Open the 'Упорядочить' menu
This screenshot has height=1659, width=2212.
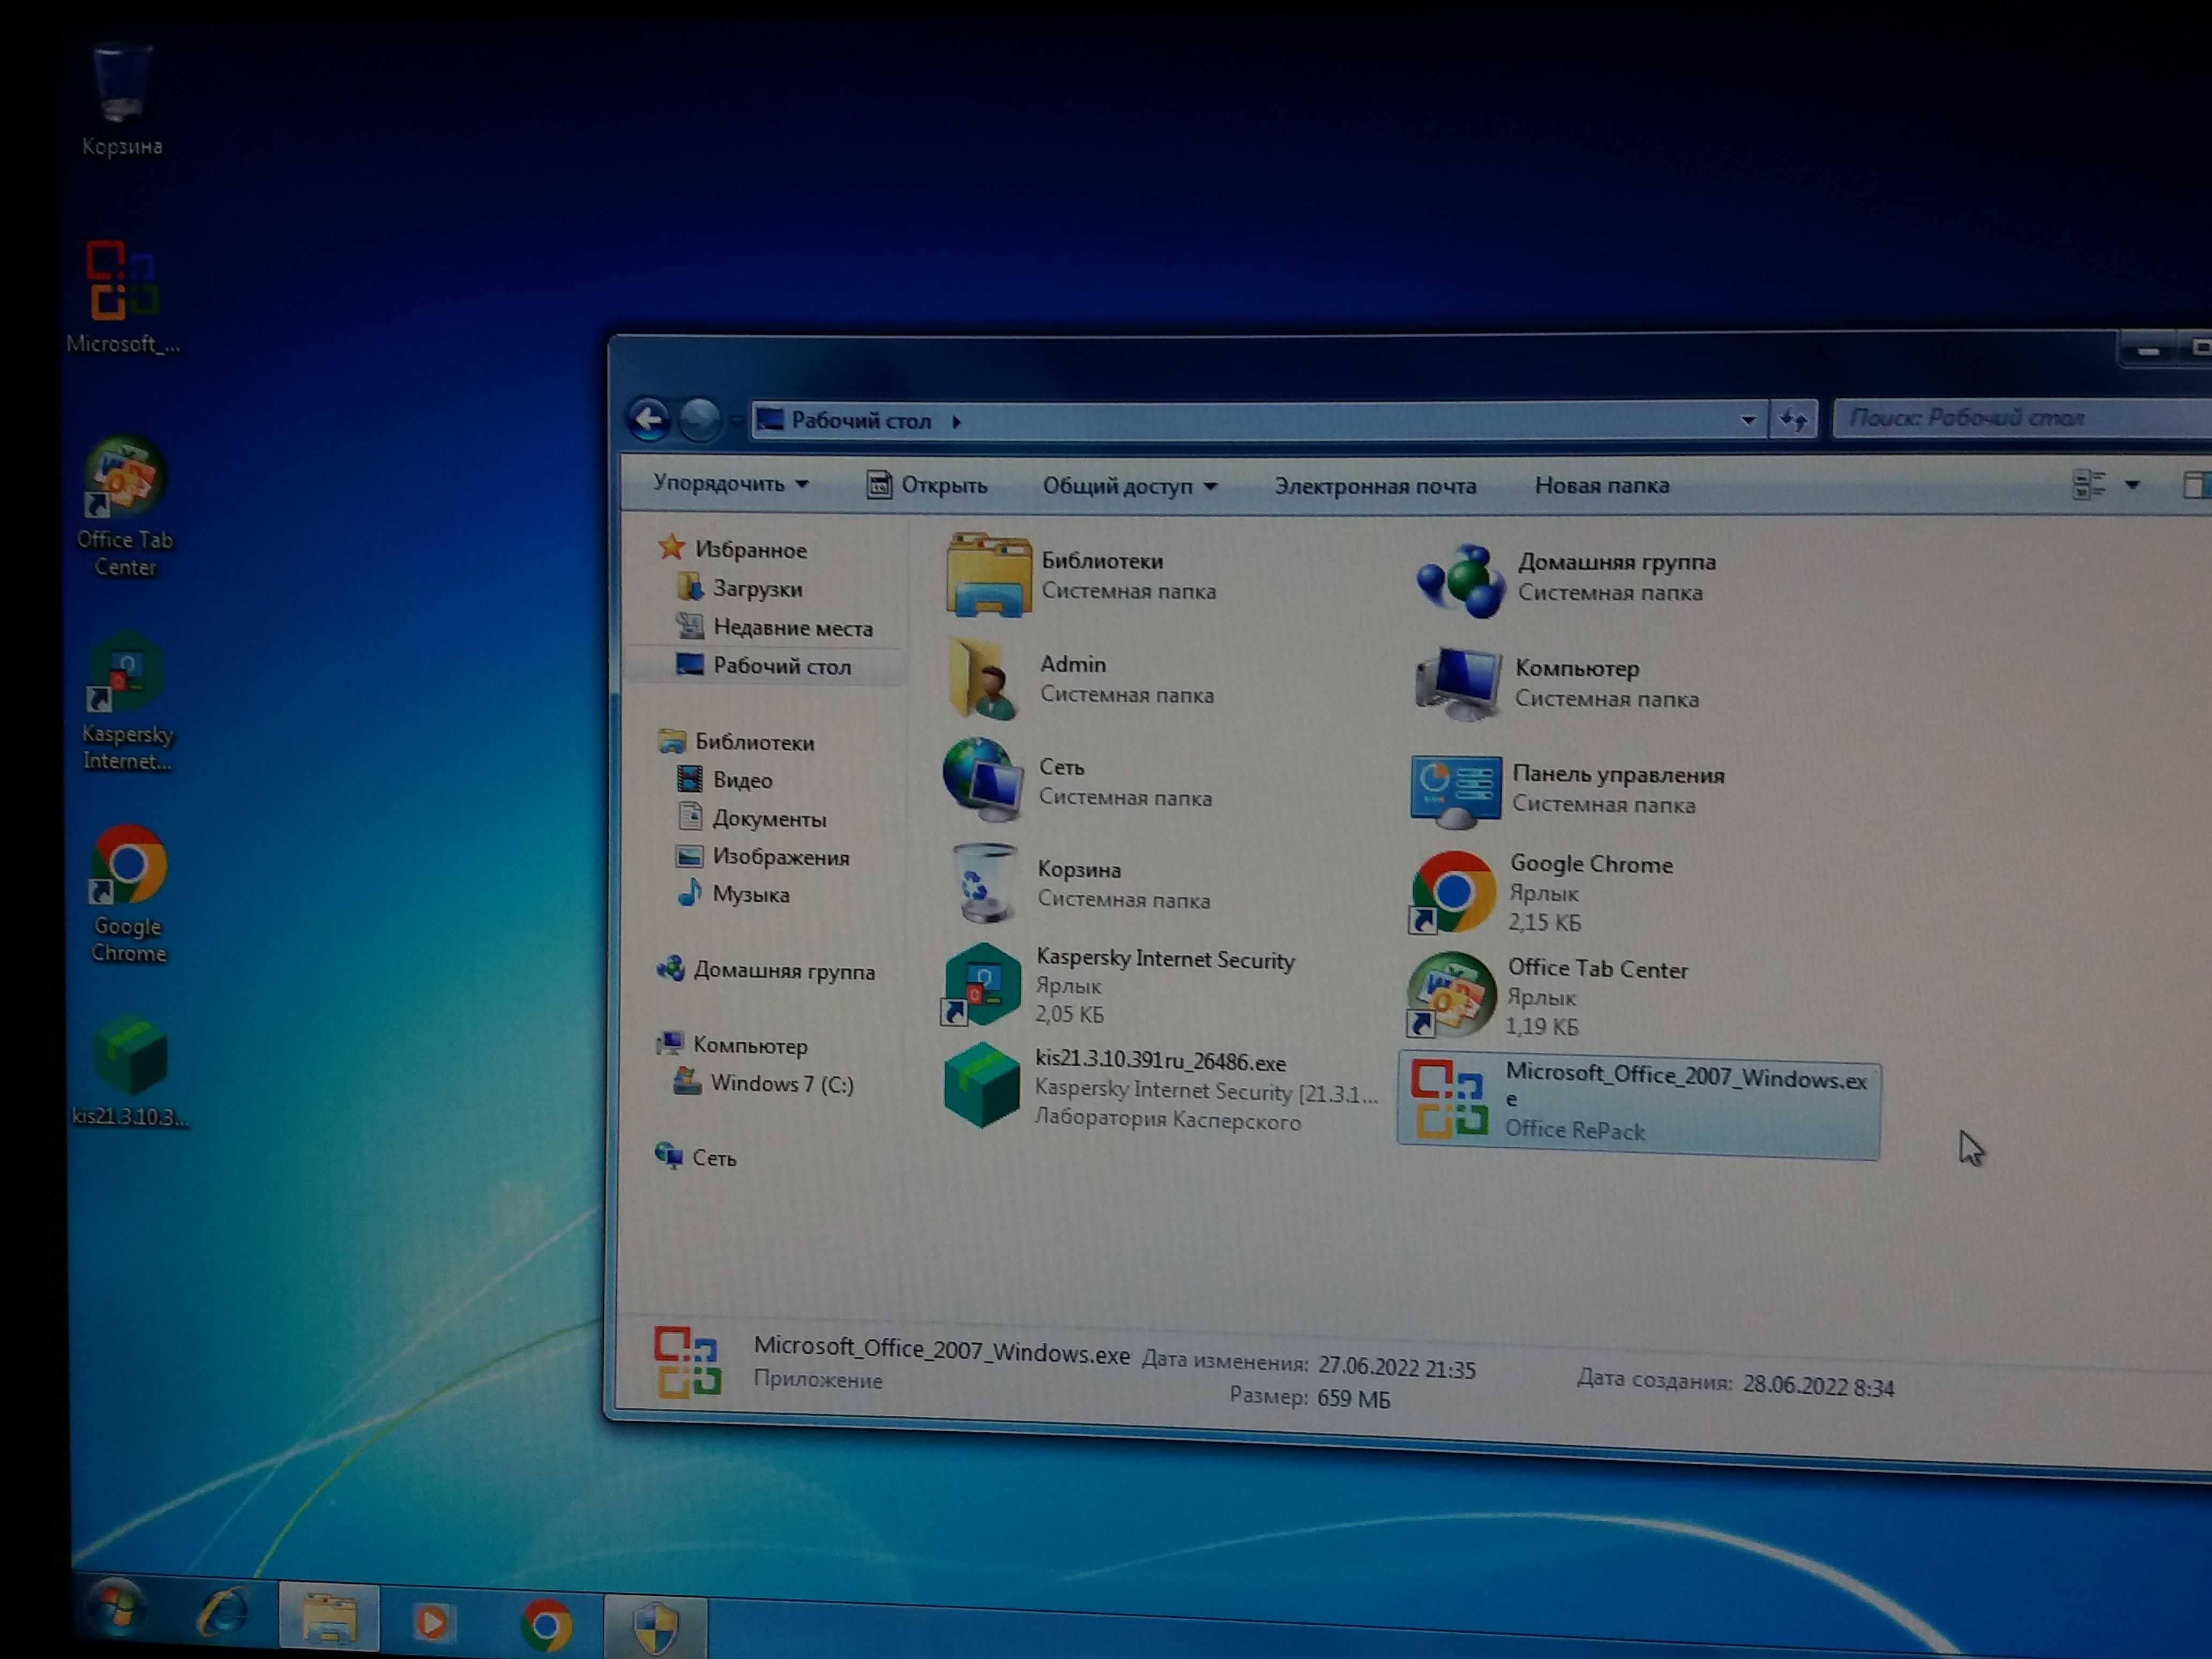730,483
